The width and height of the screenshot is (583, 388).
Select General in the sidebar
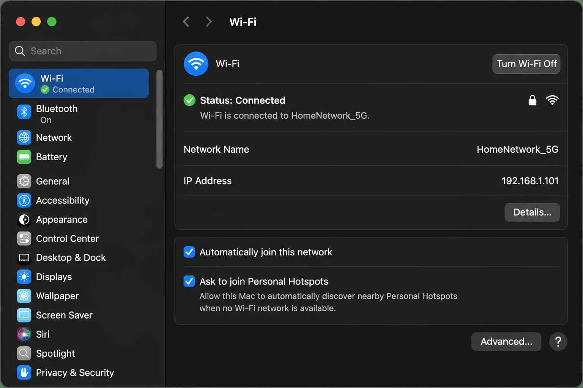(x=79, y=181)
